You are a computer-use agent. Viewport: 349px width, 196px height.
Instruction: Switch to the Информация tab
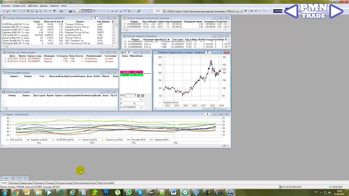26,183
